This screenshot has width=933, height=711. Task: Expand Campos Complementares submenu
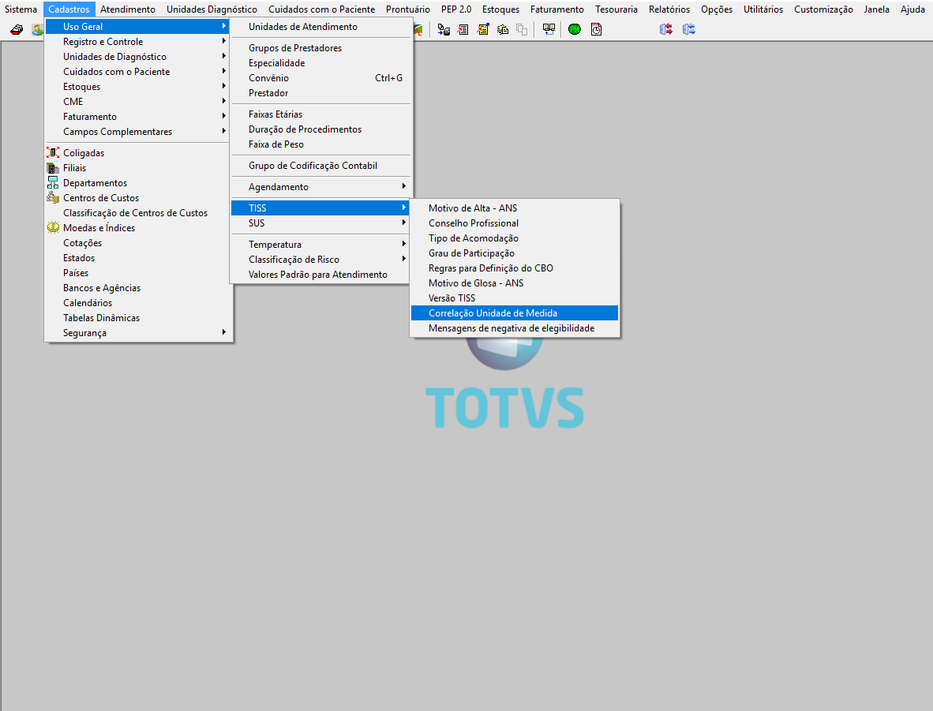(x=137, y=132)
